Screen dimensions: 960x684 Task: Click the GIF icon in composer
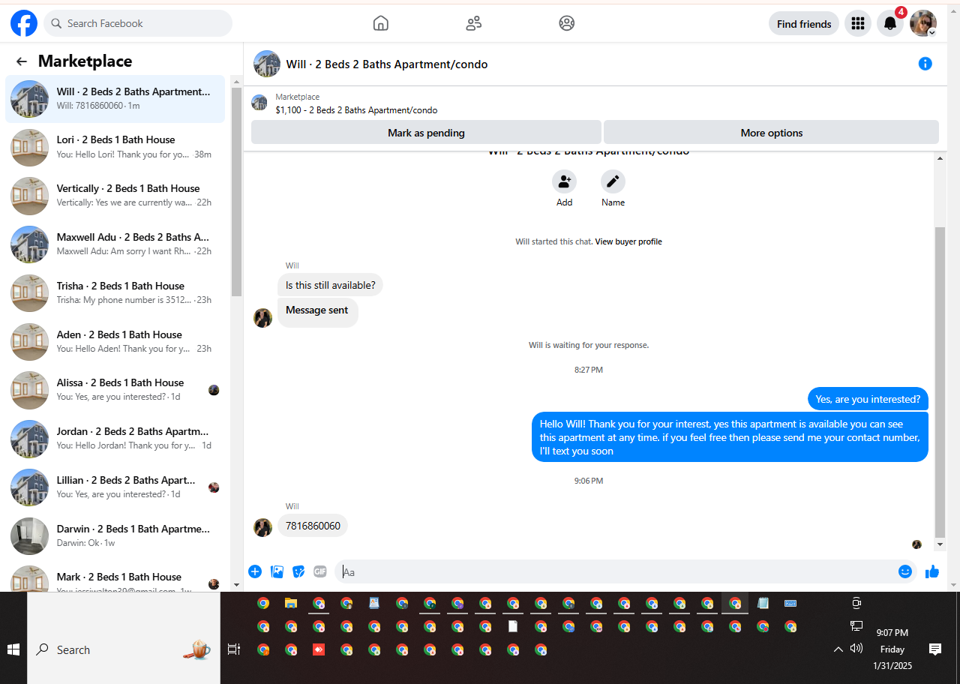[320, 571]
